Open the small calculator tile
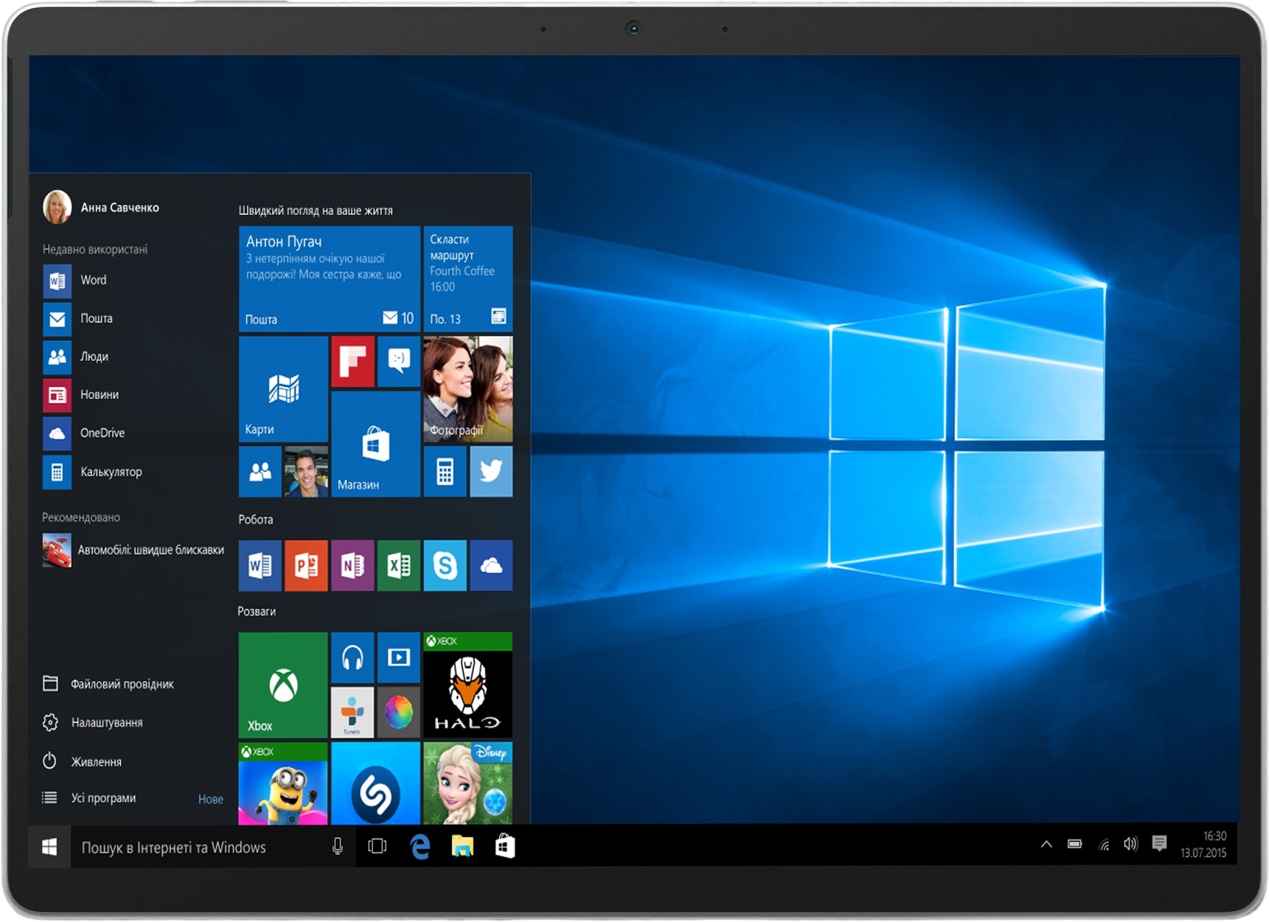 445,471
